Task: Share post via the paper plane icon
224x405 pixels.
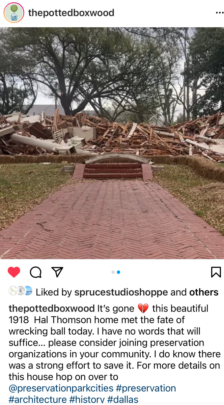Action: tap(57, 272)
